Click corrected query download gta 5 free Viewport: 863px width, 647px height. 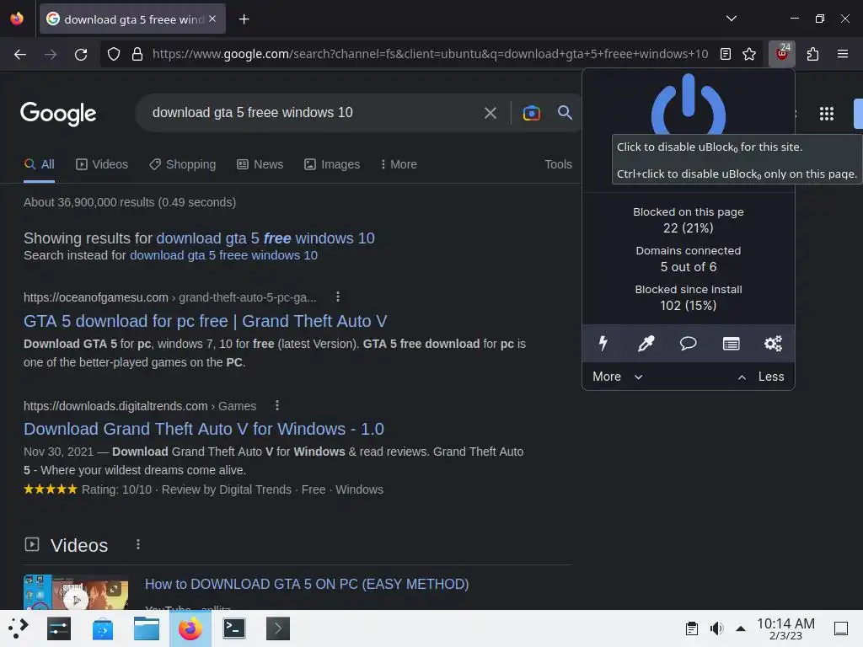[265, 238]
